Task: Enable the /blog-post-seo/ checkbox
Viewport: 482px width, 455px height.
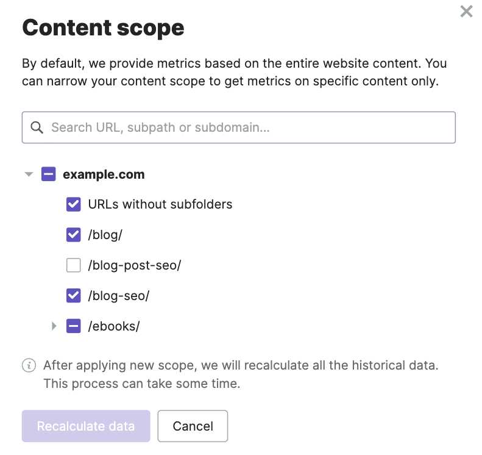Action: point(73,265)
